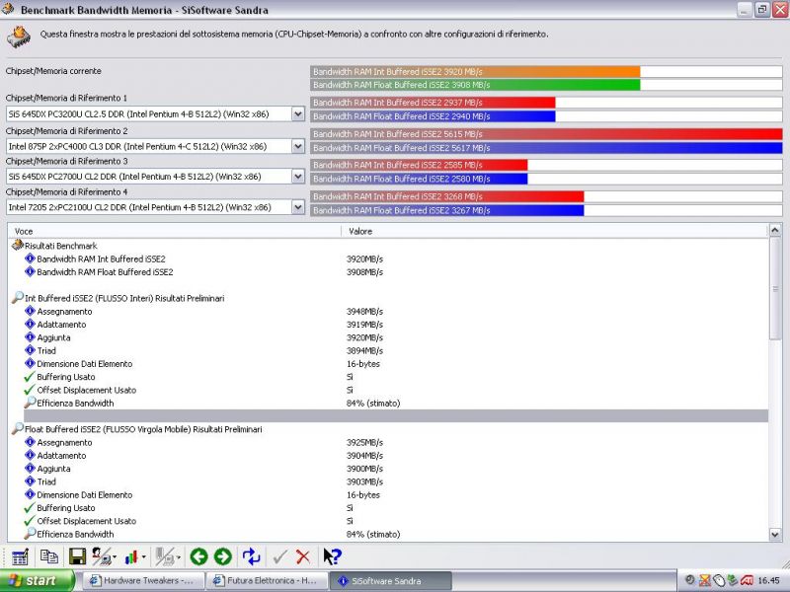Select the Float Buffered iSSE2 (FLUSSO Virgola Mobile) heading row
Screen dimensions: 790x592
click(x=388, y=429)
